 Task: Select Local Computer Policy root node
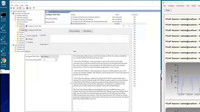click(19, 12)
